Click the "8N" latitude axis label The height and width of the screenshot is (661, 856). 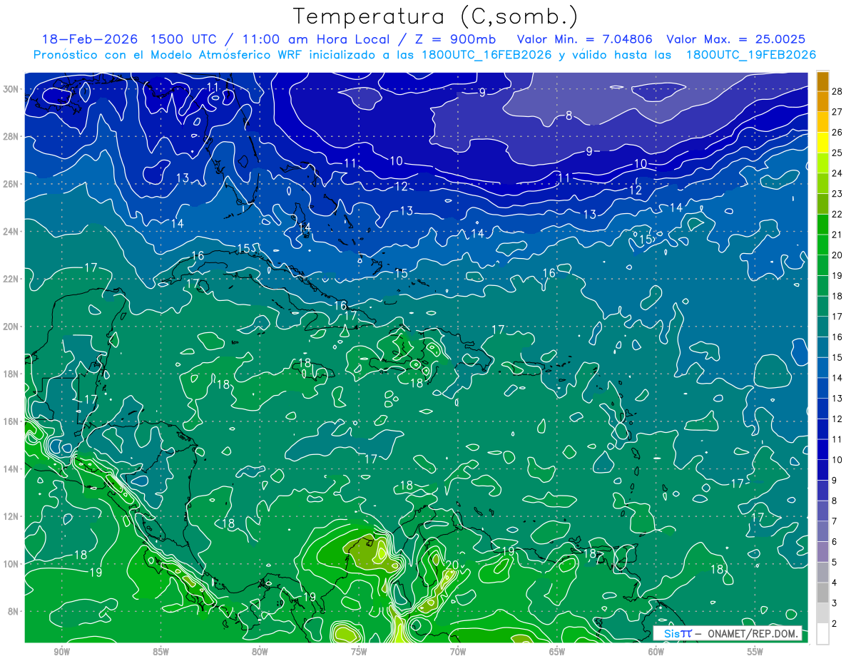pos(14,611)
